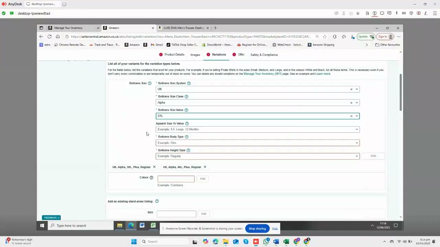Expand Bottoms Size Class dropdown

pyautogui.click(x=357, y=103)
